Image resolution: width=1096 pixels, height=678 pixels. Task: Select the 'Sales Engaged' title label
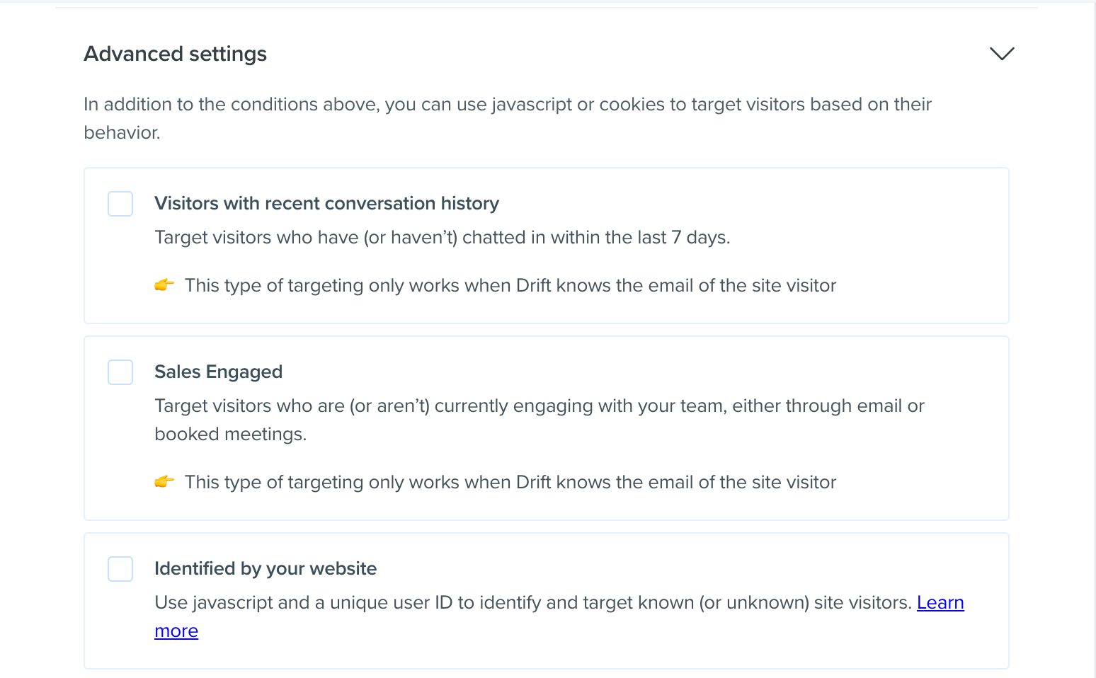click(x=219, y=372)
